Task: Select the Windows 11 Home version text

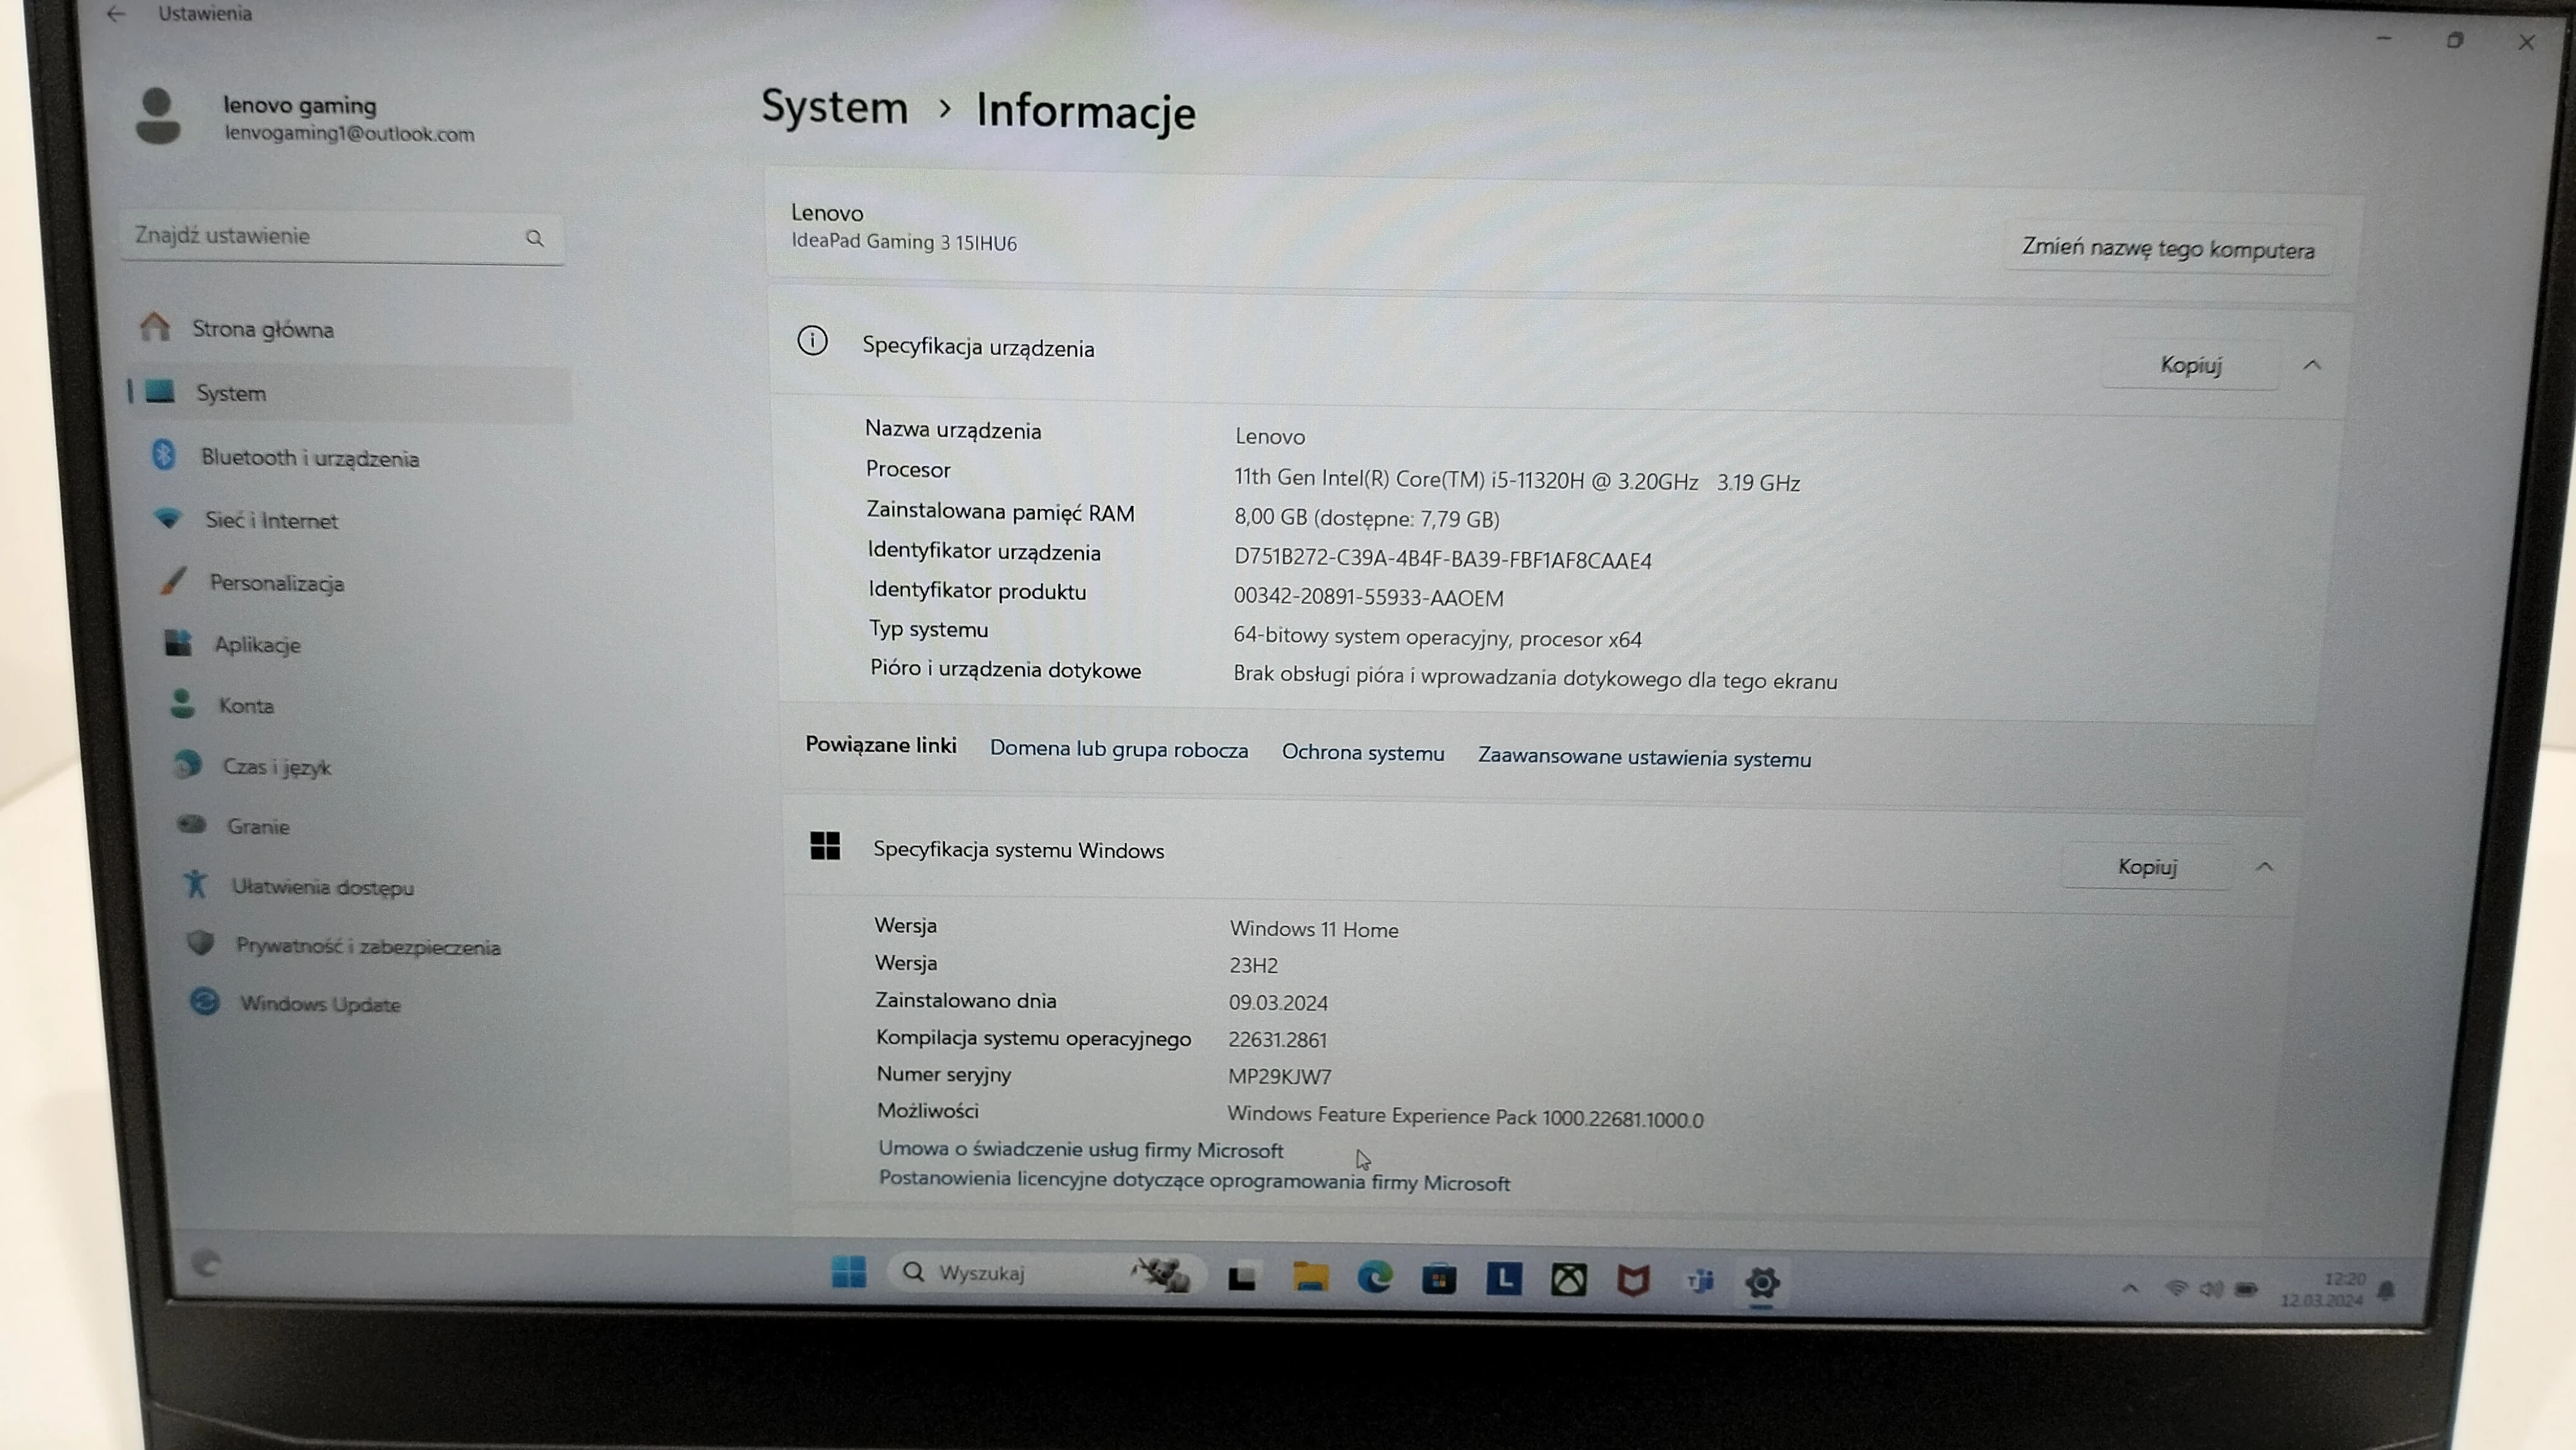Action: click(x=1313, y=929)
